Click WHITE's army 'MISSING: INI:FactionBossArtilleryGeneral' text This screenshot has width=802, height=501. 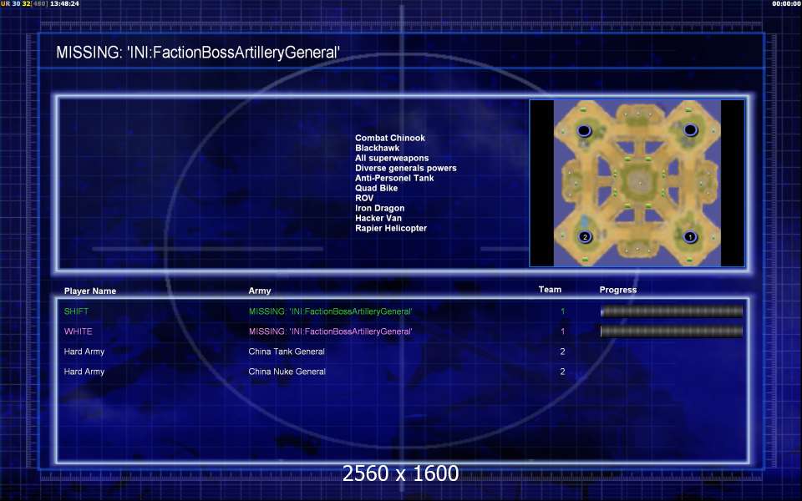coord(331,331)
